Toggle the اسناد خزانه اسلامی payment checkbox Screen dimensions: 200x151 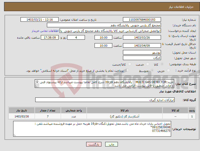[x=127, y=70]
